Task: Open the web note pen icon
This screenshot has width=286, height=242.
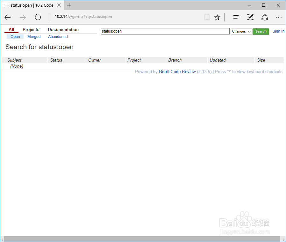Action: click(x=250, y=17)
